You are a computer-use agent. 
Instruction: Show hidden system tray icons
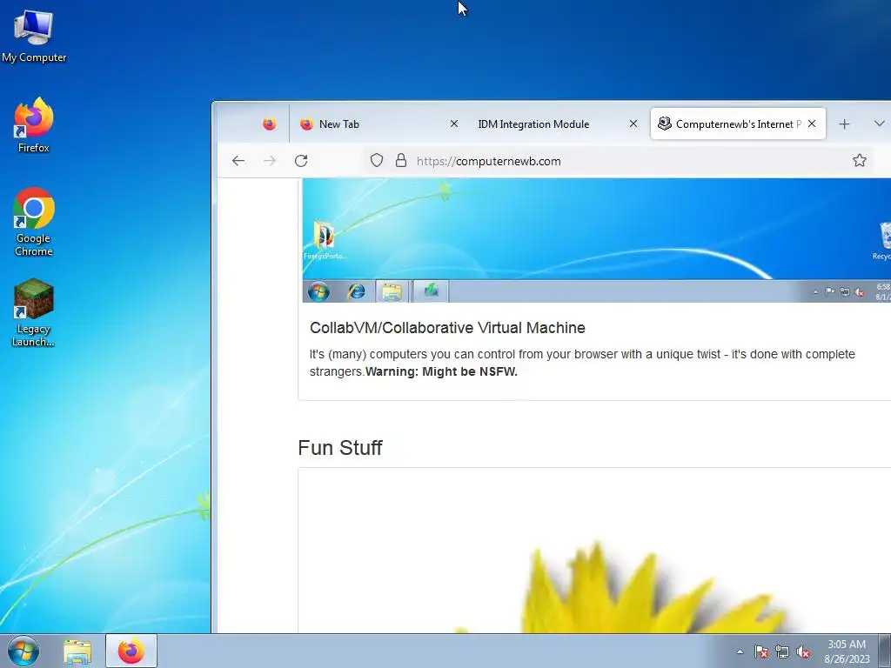740,651
